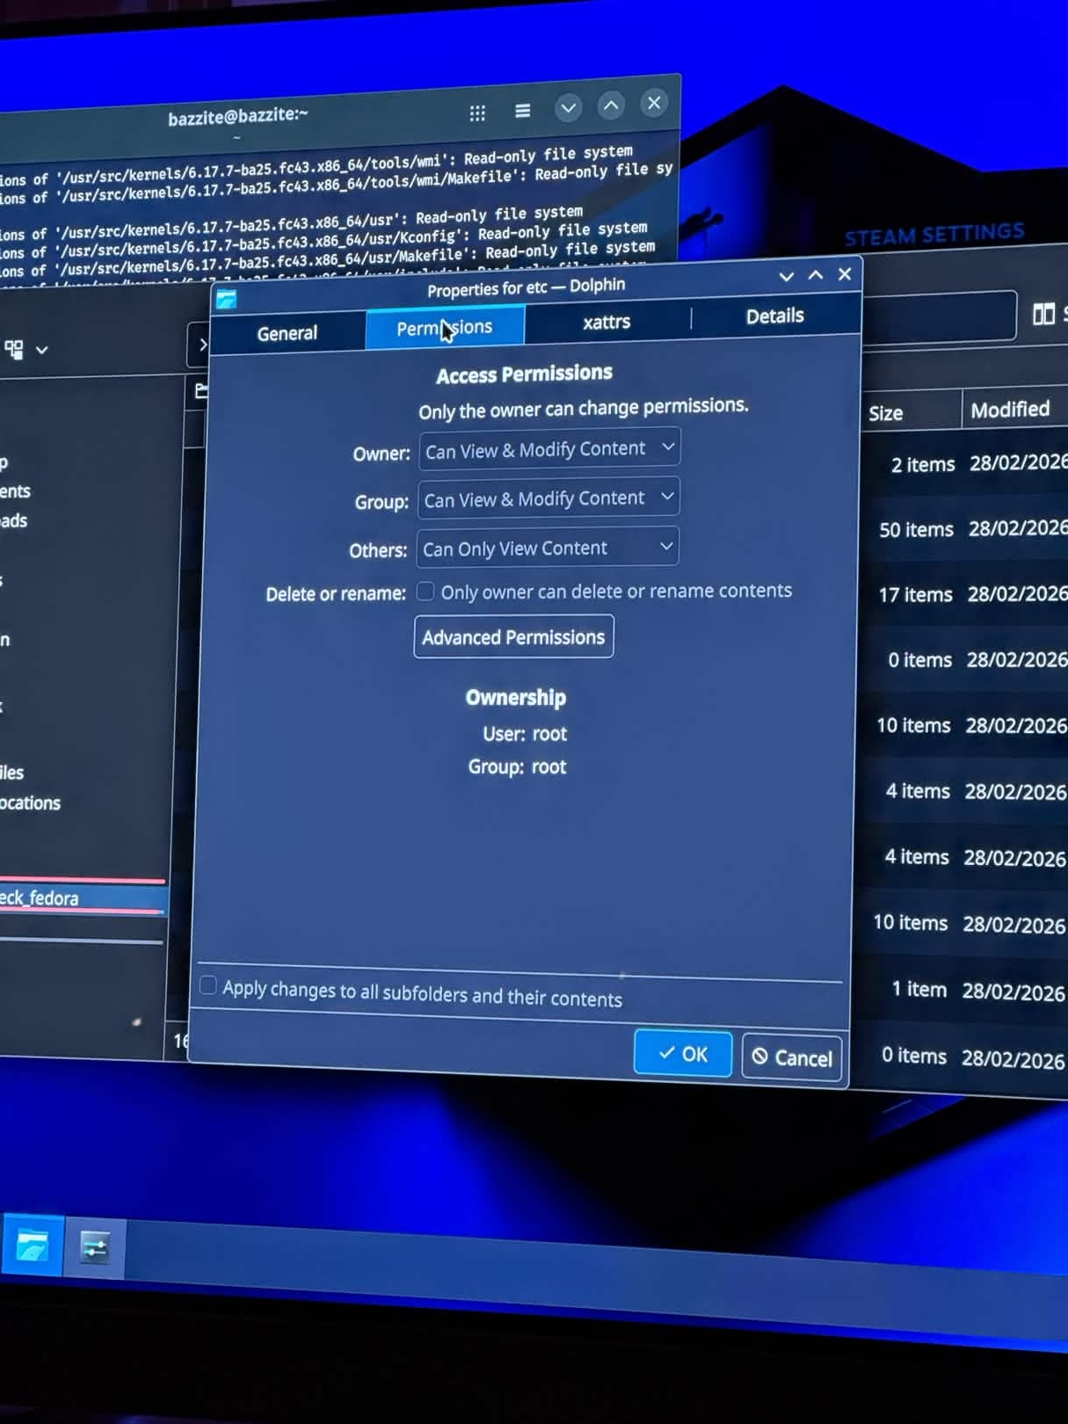This screenshot has height=1424, width=1068.
Task: Close the bazzite terminal window
Action: [x=654, y=103]
